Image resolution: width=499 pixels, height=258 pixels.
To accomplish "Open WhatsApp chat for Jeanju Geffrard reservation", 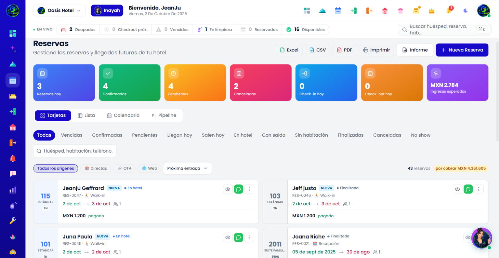I will coord(239,189).
